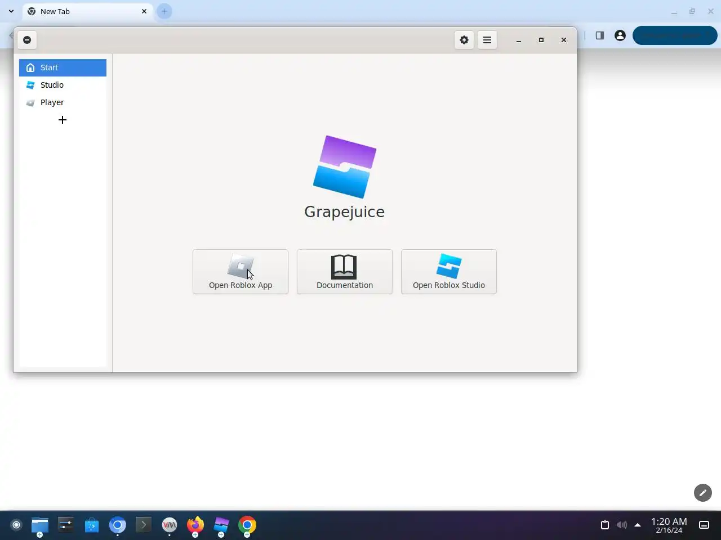The width and height of the screenshot is (721, 540).
Task: Minimize the Grapejuice window
Action: (519, 40)
